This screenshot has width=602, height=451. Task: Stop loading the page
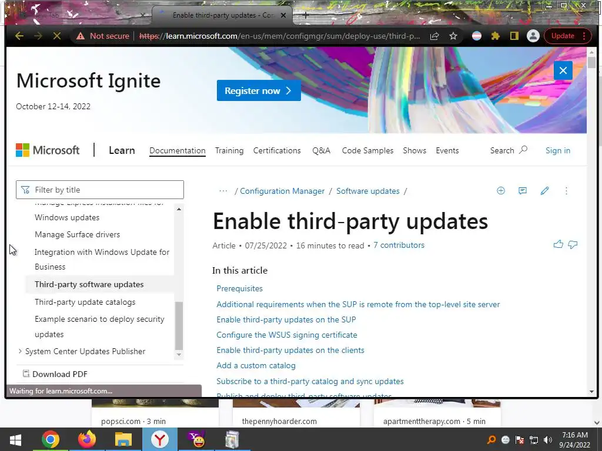point(57,36)
